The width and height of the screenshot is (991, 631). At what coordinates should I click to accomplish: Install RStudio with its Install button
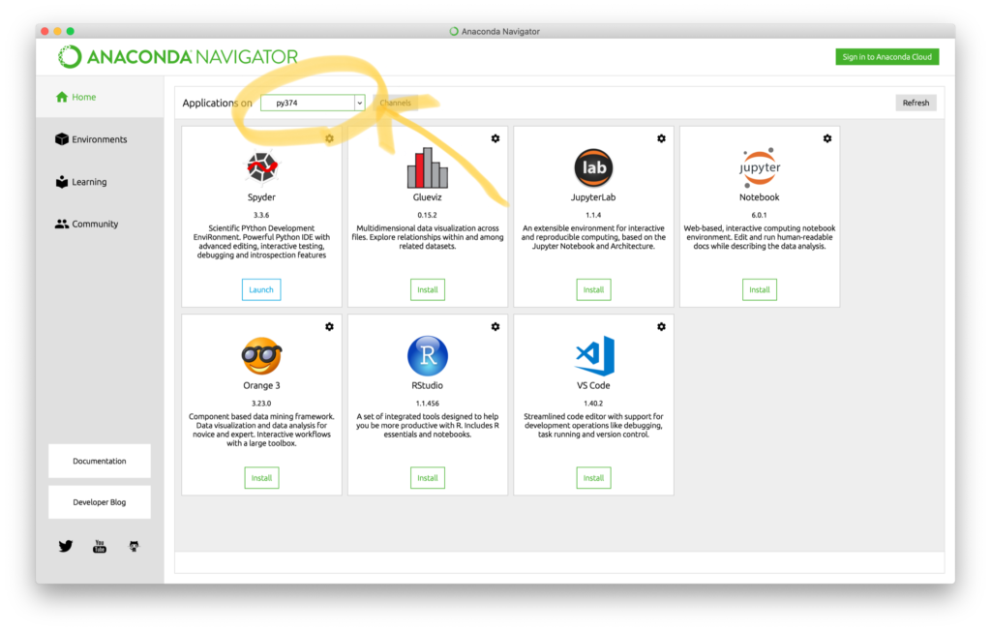[x=427, y=478]
